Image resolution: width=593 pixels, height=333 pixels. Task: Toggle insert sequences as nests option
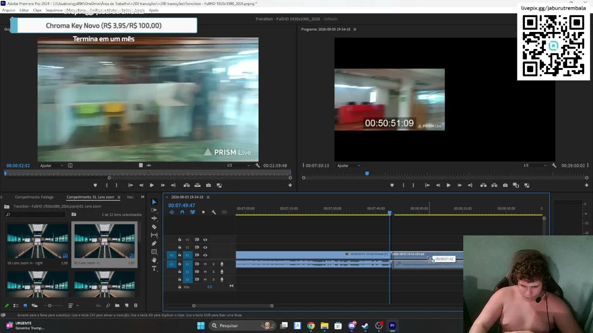pyautogui.click(x=171, y=212)
